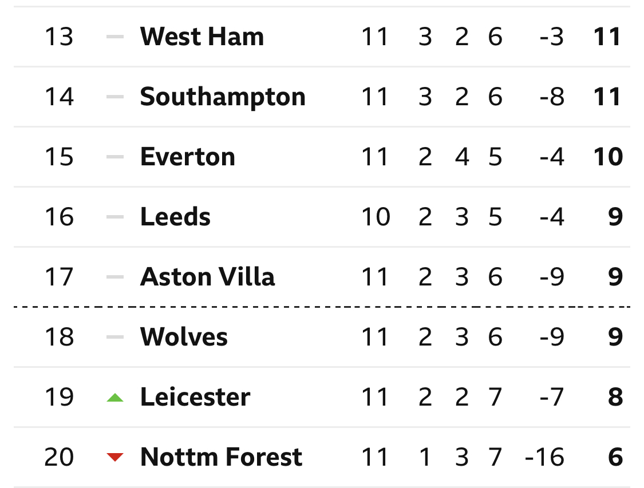Open the Southampton team link
This screenshot has height=488, width=644.
223,97
